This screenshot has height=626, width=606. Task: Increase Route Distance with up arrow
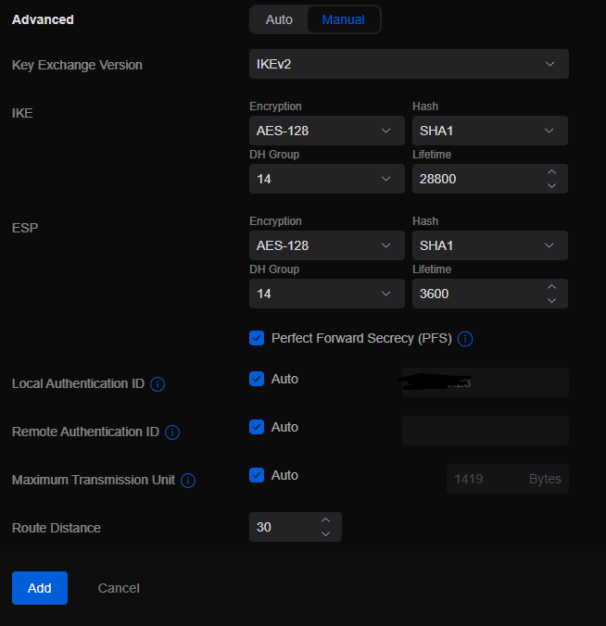point(325,520)
